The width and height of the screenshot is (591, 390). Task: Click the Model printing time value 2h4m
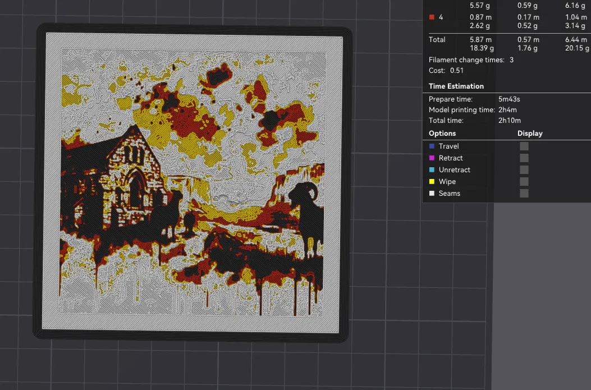[x=507, y=109]
